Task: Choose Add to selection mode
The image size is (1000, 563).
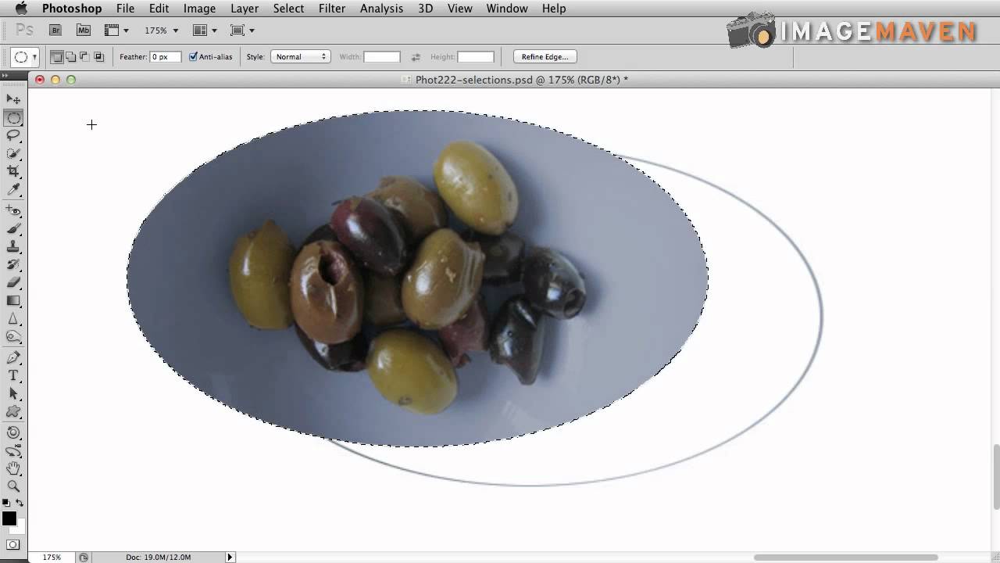Action: [71, 57]
